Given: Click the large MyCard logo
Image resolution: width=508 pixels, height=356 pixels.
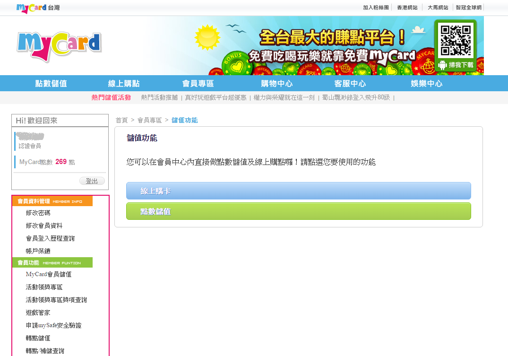Looking at the screenshot, I should coord(59,46).
